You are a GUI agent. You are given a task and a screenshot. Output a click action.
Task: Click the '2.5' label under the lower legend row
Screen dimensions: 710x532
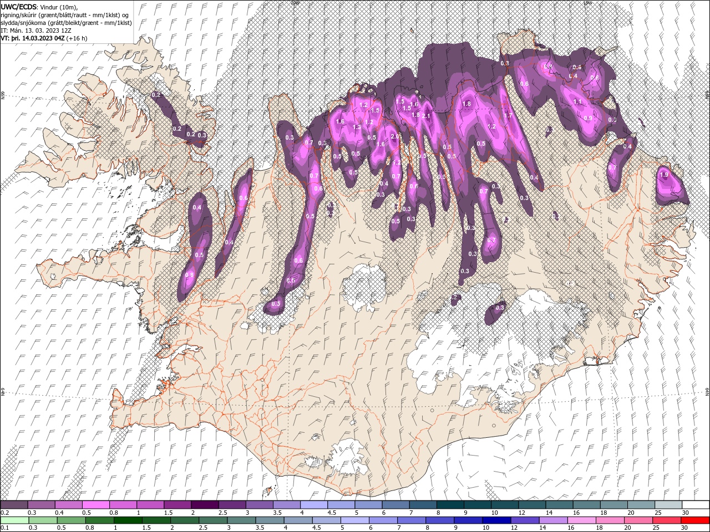204,528
